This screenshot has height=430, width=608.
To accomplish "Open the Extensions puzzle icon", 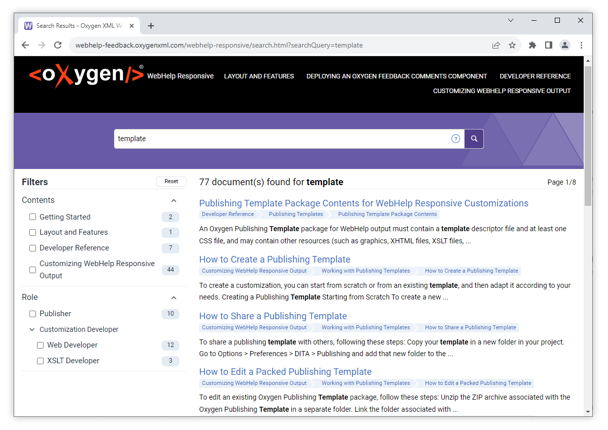I will [x=532, y=45].
